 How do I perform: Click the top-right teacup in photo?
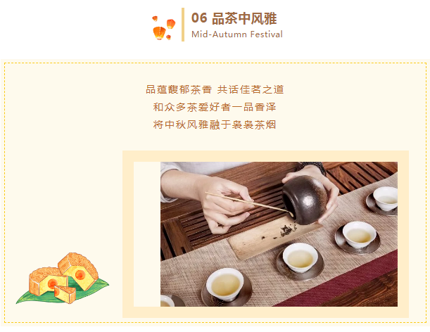(384, 200)
